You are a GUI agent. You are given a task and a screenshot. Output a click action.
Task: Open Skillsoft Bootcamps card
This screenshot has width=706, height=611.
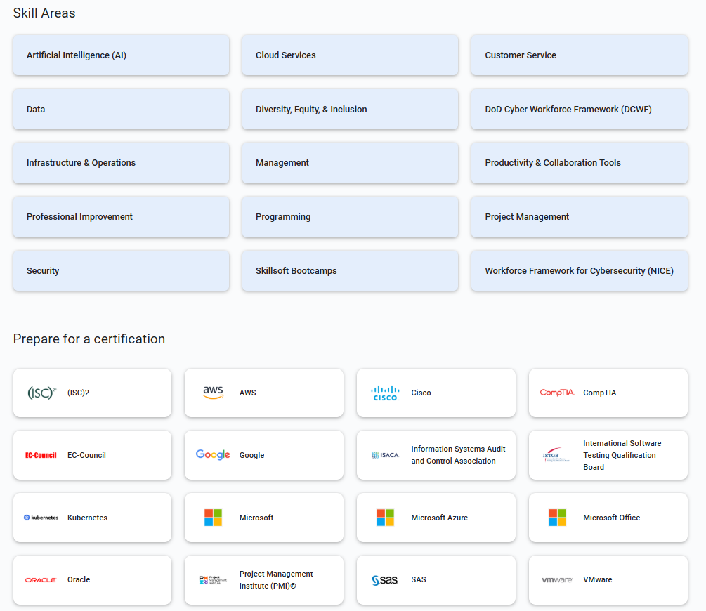[x=350, y=270]
